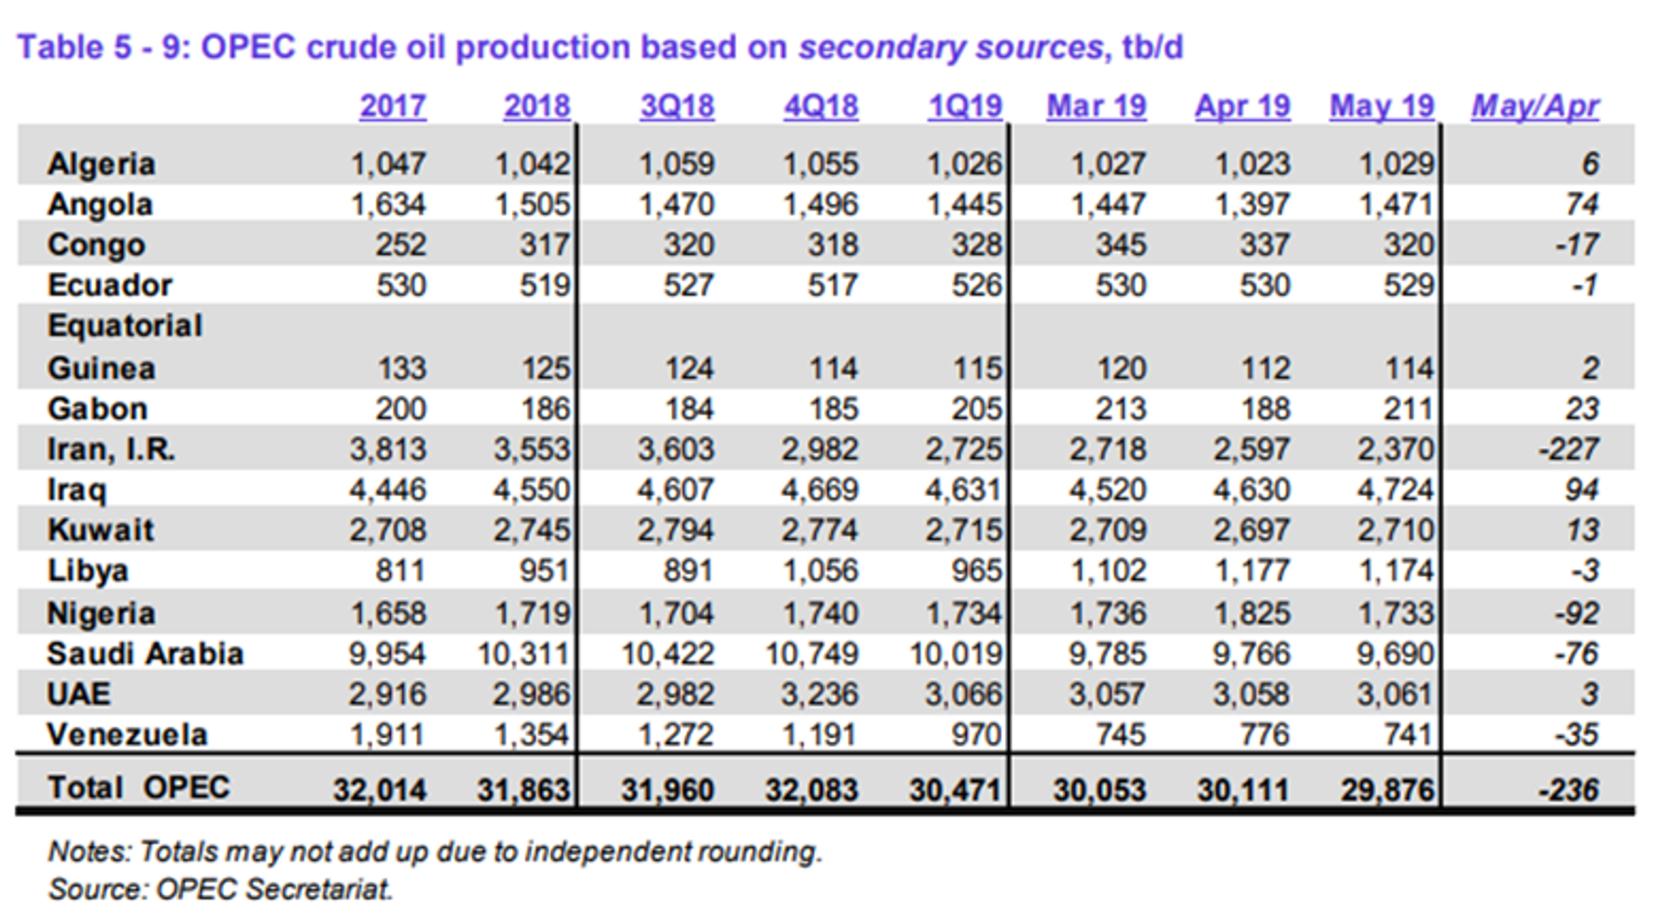This screenshot has width=1660, height=914.
Task: Click the 'Source: OPEC Secretariat' text
Action: tap(220, 889)
